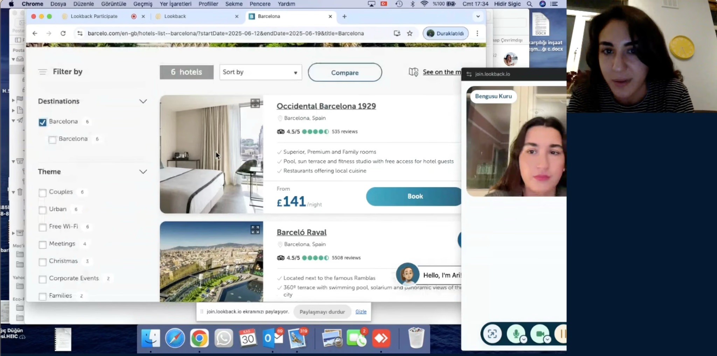Switch to the Lookback tab

click(175, 16)
